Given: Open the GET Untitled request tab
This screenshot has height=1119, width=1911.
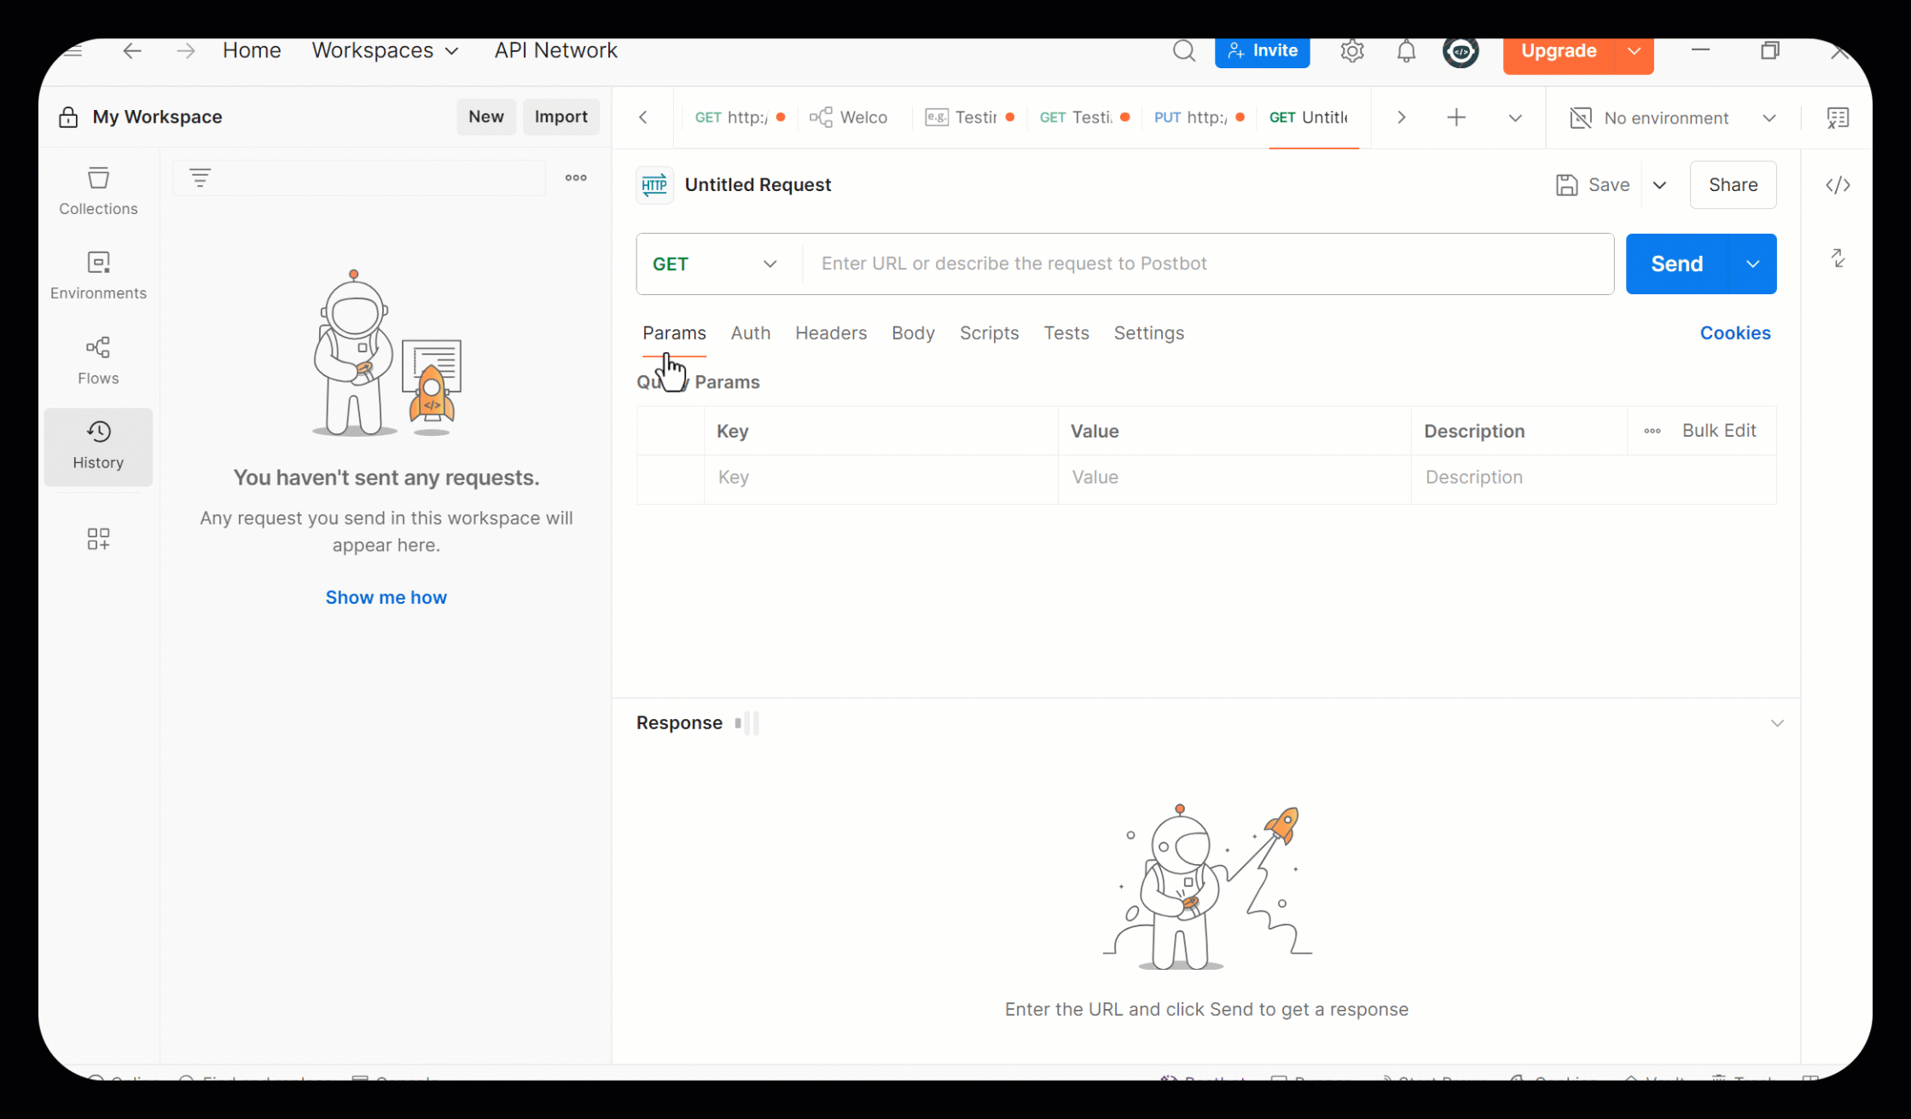Looking at the screenshot, I should tap(1313, 118).
